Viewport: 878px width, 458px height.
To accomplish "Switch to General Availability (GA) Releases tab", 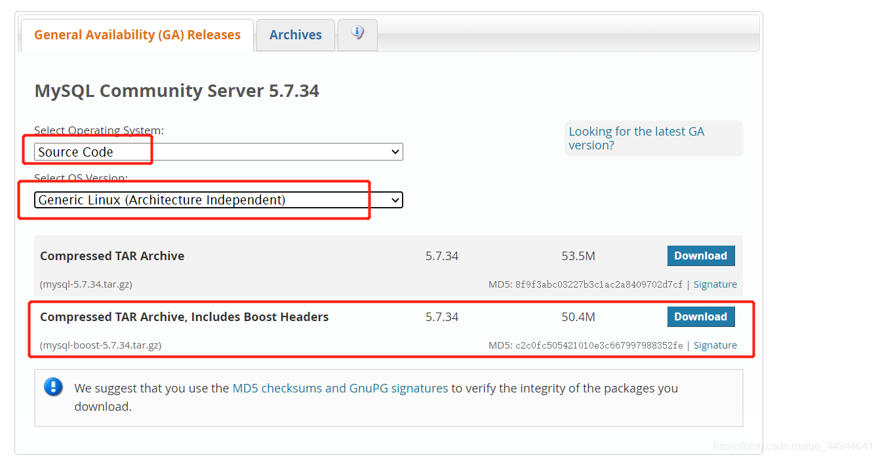I will click(137, 35).
